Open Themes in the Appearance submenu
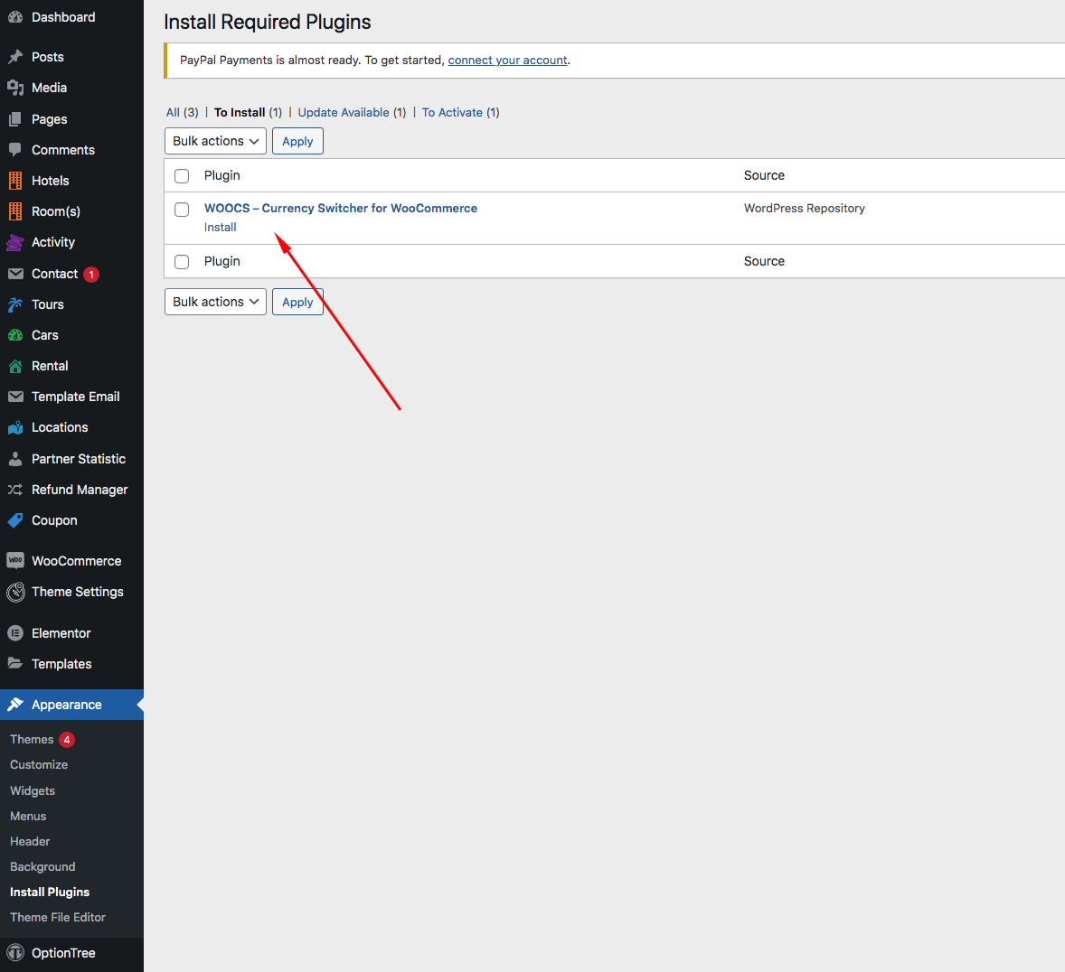 pos(32,739)
